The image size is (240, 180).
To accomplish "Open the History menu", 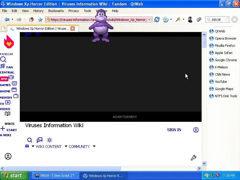I will [x=38, y=11].
